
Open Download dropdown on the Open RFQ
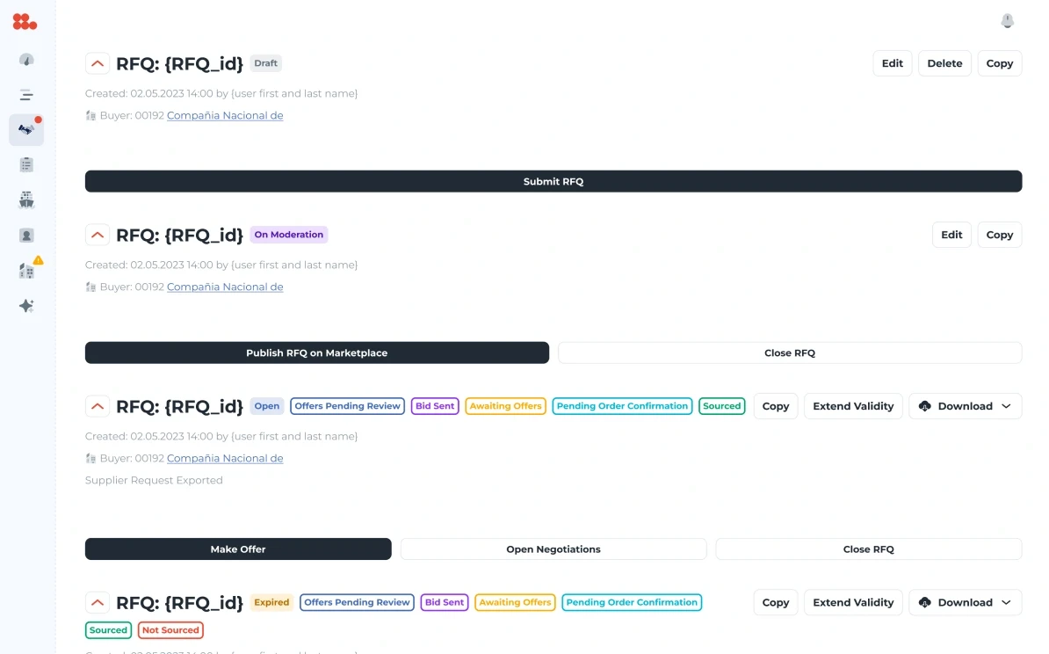pyautogui.click(x=965, y=406)
